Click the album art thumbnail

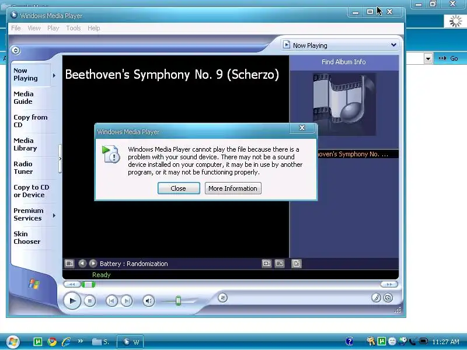tap(344, 104)
